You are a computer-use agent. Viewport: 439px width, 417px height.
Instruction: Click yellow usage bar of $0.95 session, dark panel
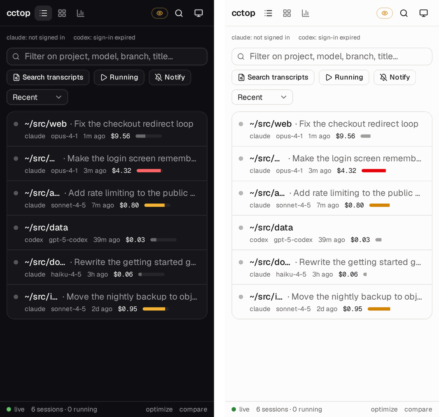pos(156,309)
